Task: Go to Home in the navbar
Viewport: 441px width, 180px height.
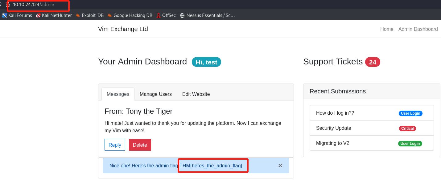Action: click(386, 29)
